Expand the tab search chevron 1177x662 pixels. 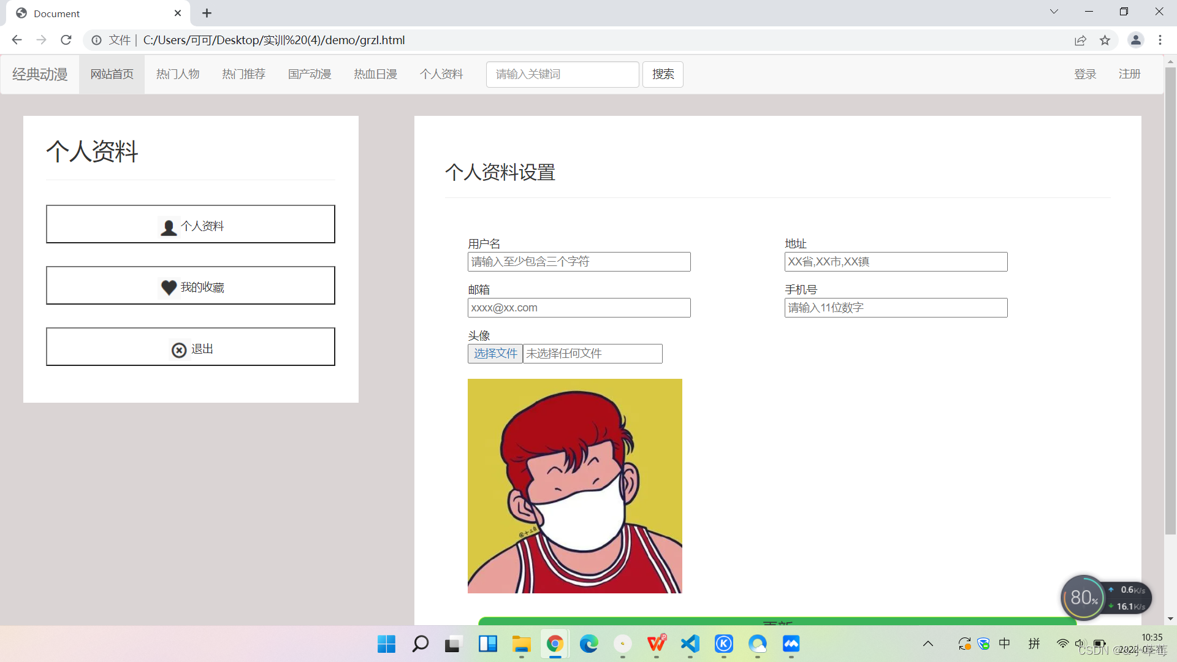pos(1054,12)
